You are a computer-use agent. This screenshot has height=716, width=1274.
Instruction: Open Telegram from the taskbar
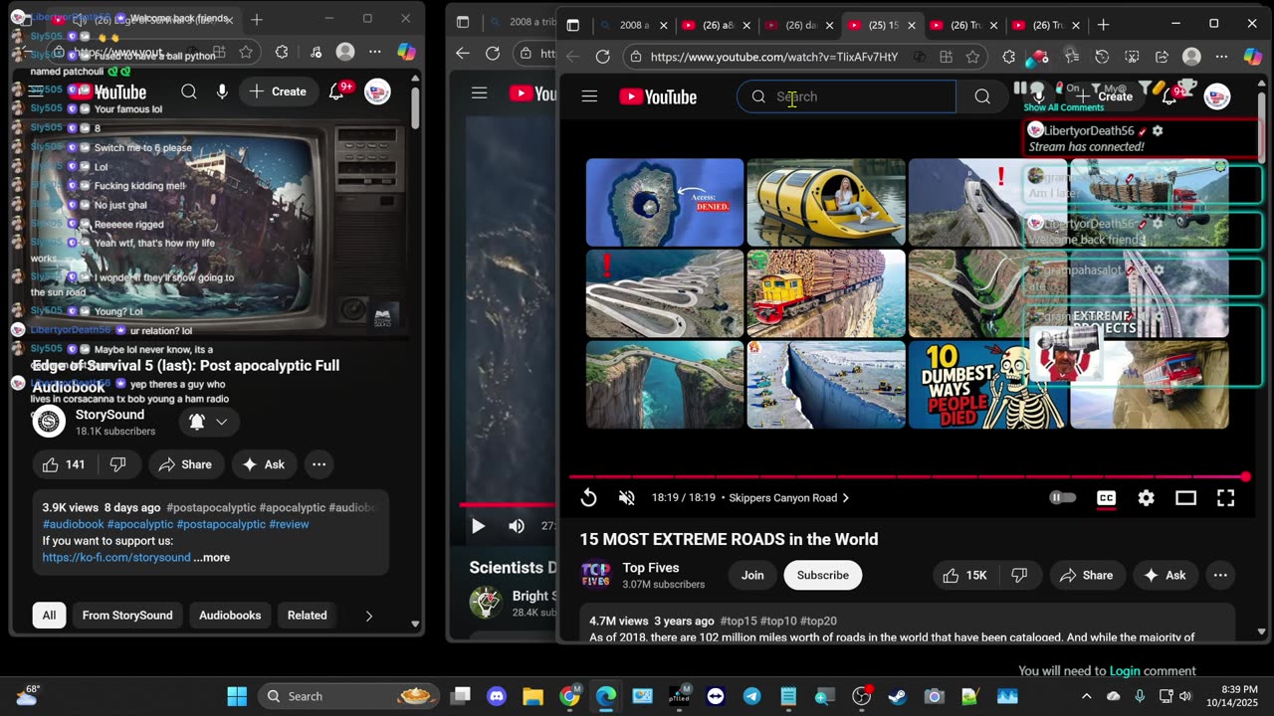click(x=751, y=696)
